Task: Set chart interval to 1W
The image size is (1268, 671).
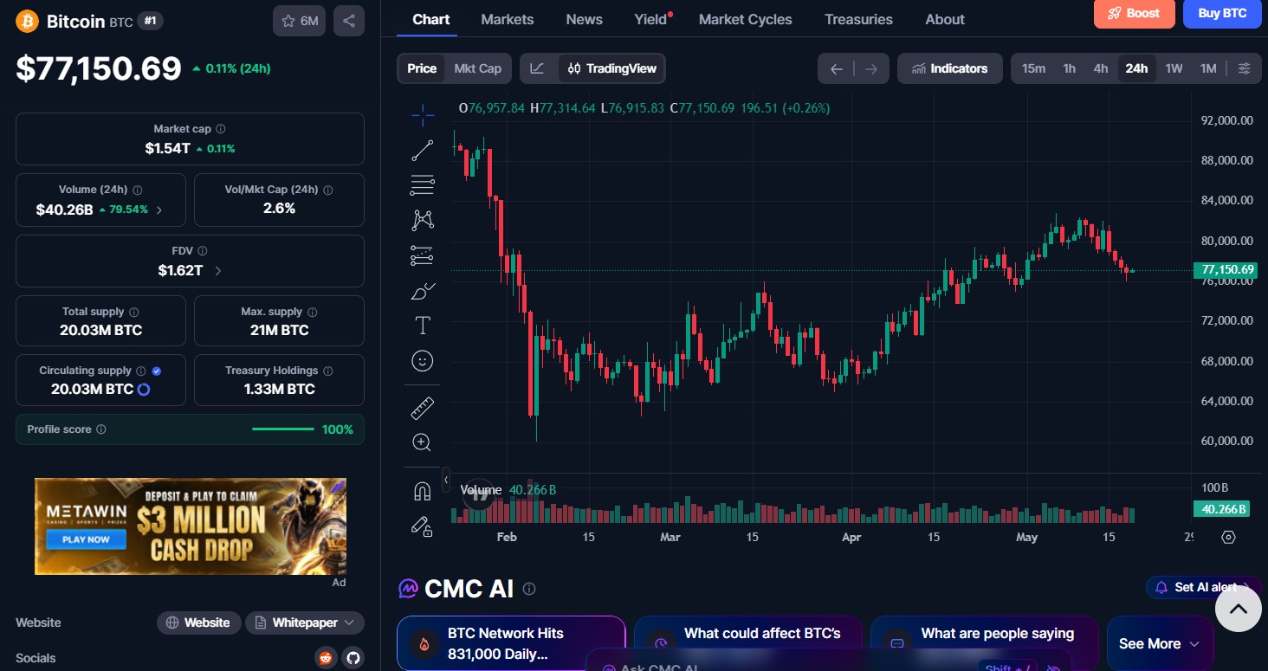Action: point(1174,68)
